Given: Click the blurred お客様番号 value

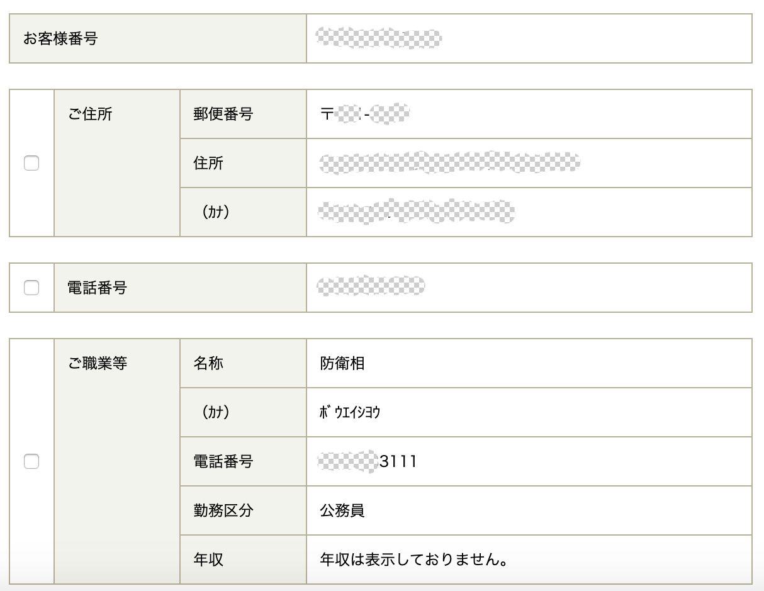Looking at the screenshot, I should [x=378, y=38].
